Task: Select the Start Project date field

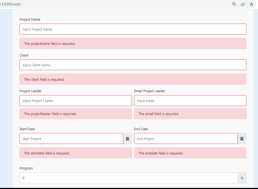Action: point(72,138)
